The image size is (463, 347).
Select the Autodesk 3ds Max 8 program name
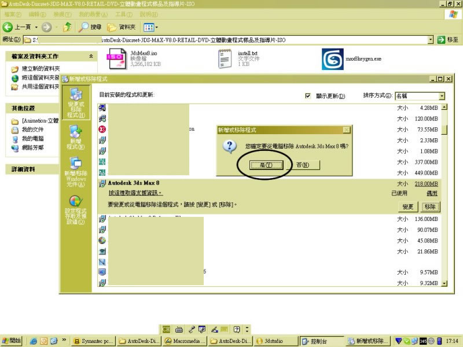point(134,183)
